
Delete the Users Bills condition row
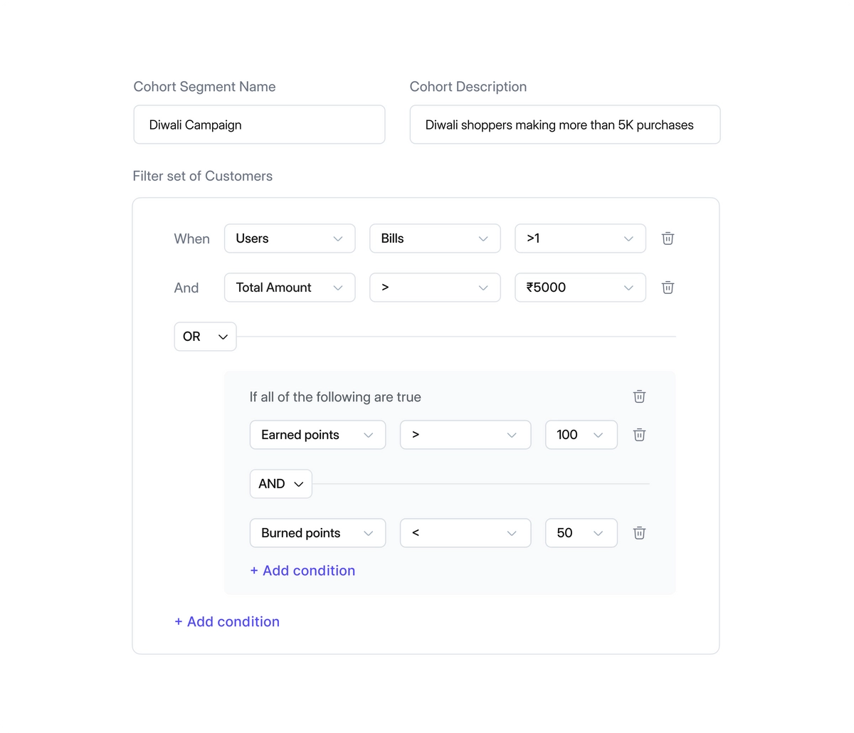[x=668, y=238]
